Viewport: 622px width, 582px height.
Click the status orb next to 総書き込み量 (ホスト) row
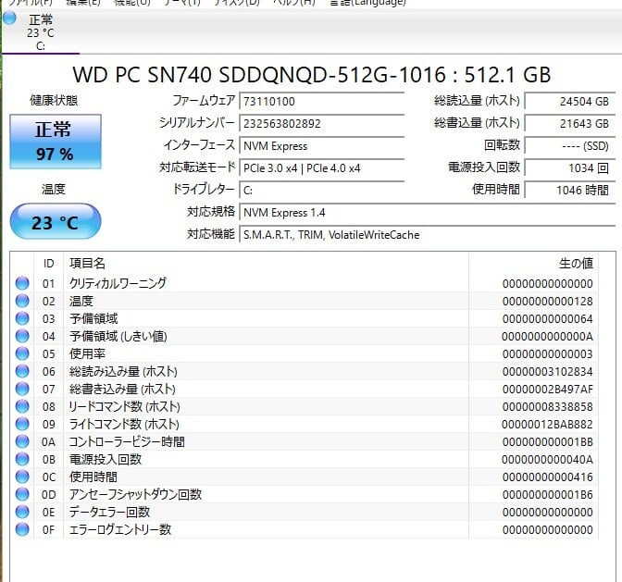tap(22, 389)
